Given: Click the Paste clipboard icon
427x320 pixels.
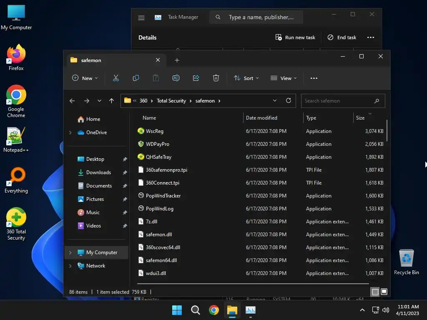Looking at the screenshot, I should (156, 78).
